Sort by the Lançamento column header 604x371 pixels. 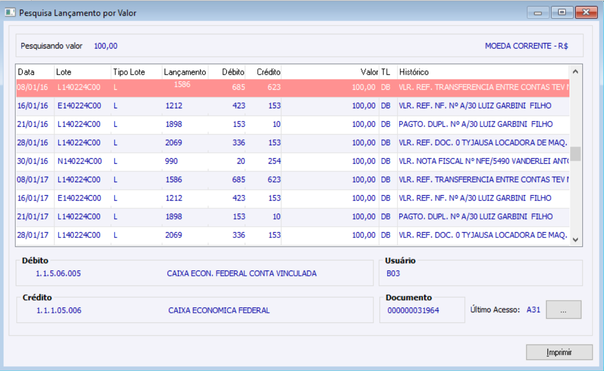(185, 72)
